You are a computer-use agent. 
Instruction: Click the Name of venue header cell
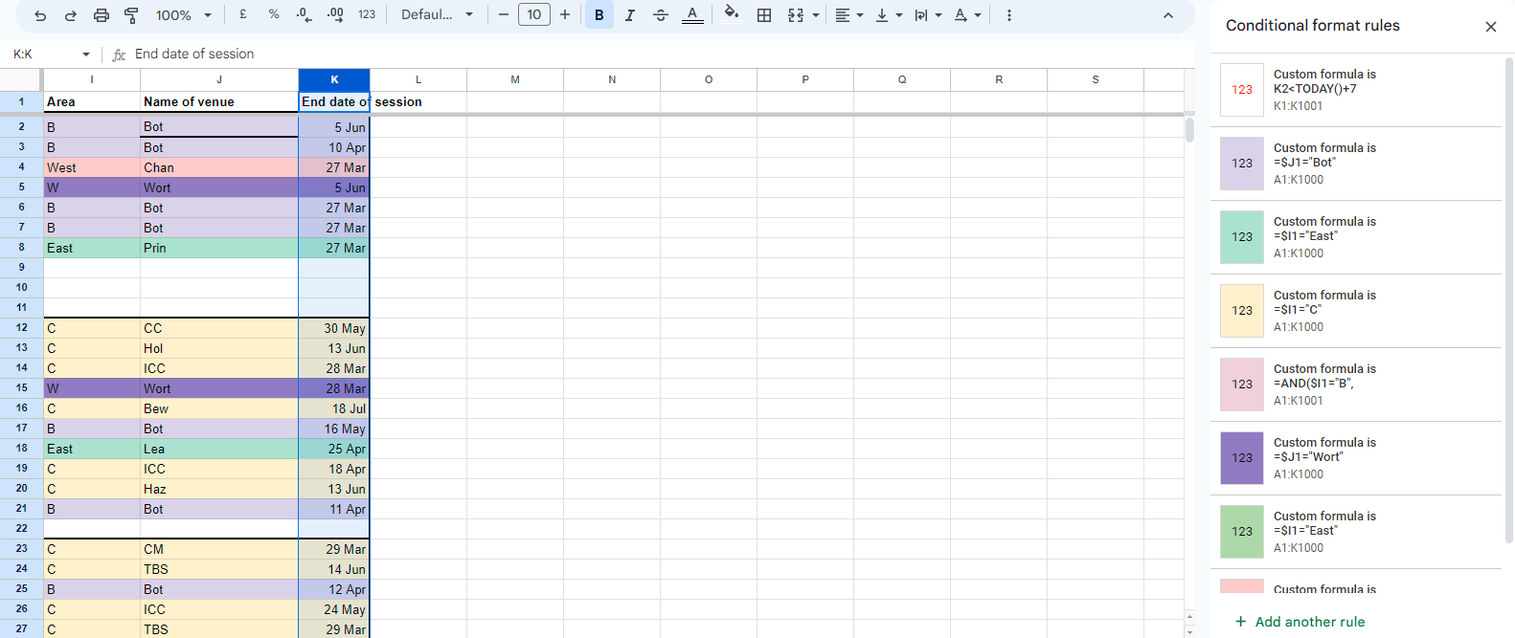(x=219, y=101)
